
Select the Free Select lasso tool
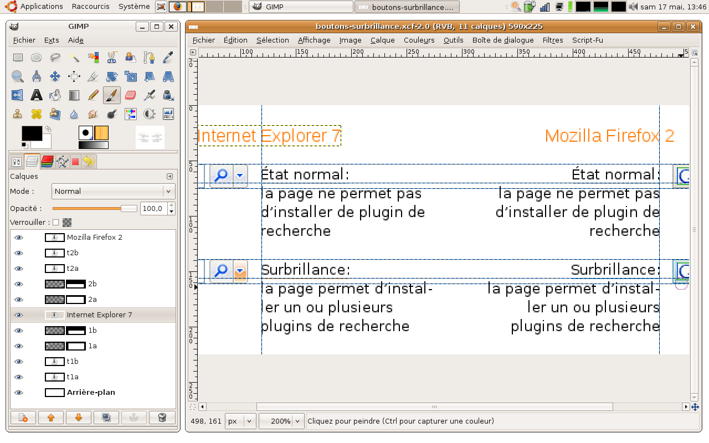tap(55, 57)
